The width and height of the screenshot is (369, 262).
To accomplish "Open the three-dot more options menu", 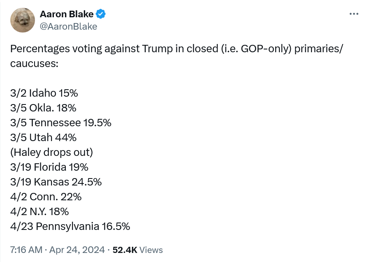I will click(x=354, y=14).
